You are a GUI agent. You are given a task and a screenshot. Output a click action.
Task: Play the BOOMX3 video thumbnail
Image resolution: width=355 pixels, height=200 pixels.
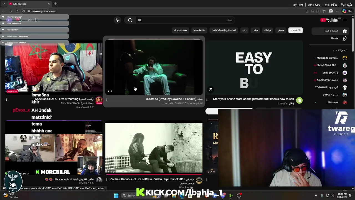[x=154, y=67]
